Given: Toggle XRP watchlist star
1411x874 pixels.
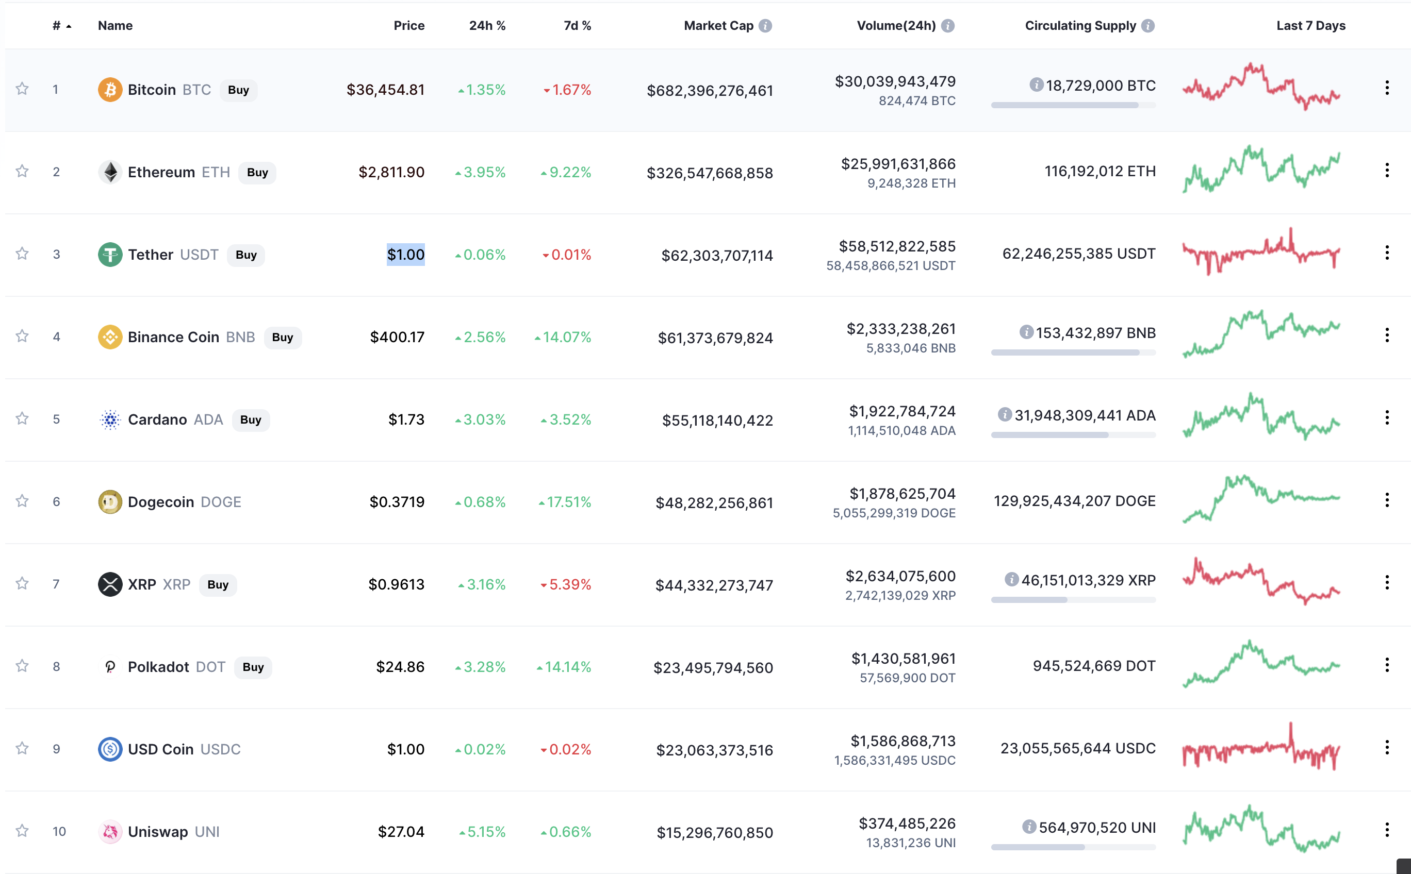Looking at the screenshot, I should (x=22, y=583).
